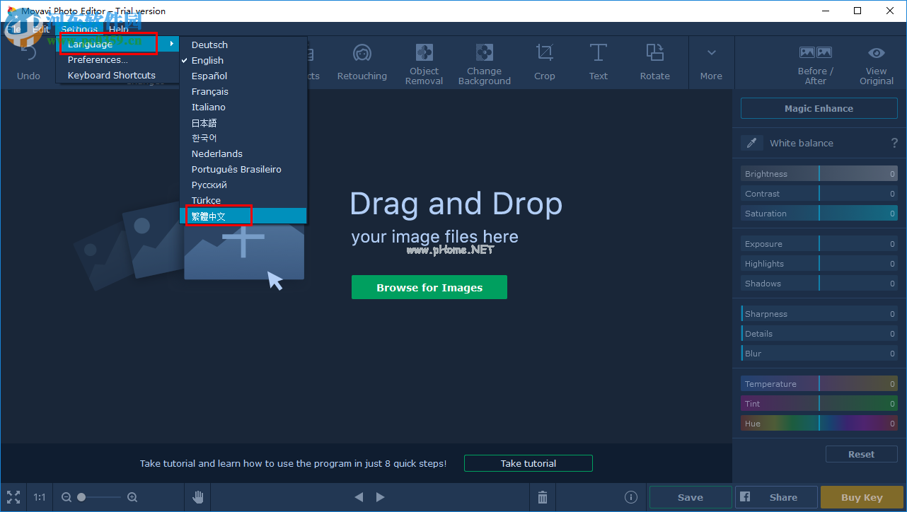The width and height of the screenshot is (907, 512).
Task: Select the Crop tool
Action: point(544,62)
